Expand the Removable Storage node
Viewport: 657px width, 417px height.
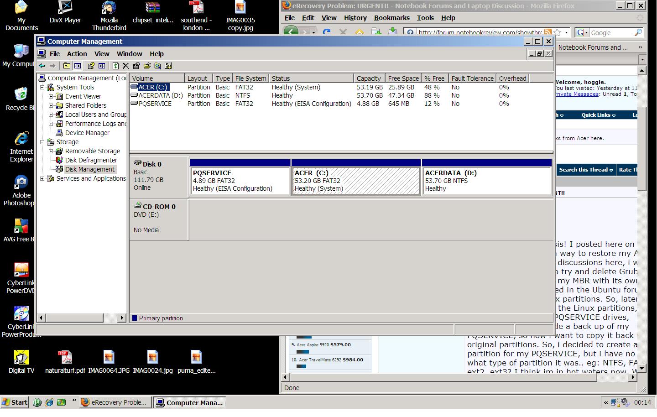pos(51,151)
